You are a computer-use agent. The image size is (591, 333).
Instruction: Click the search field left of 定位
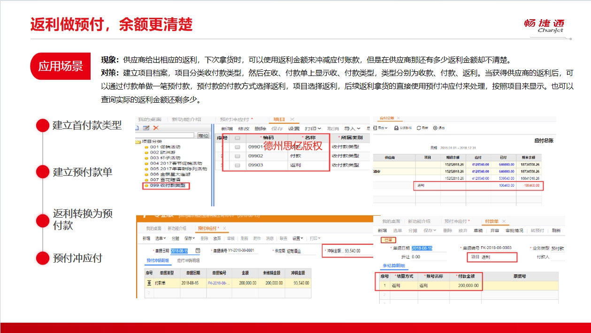[x=164, y=136]
